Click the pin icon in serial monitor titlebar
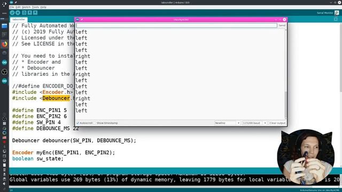This screenshot has width=342, height=192. tap(82, 20)
